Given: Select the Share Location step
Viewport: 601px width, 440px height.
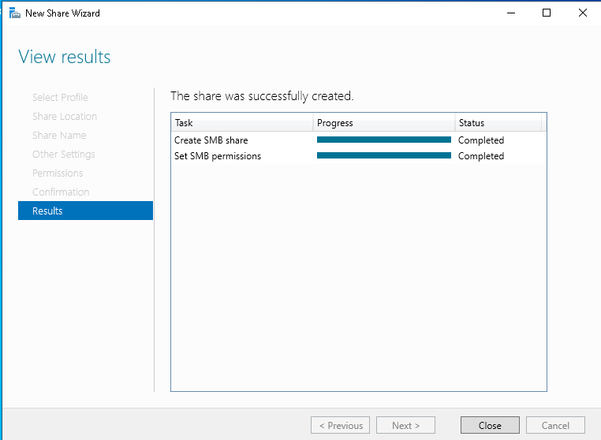Looking at the screenshot, I should [x=65, y=116].
